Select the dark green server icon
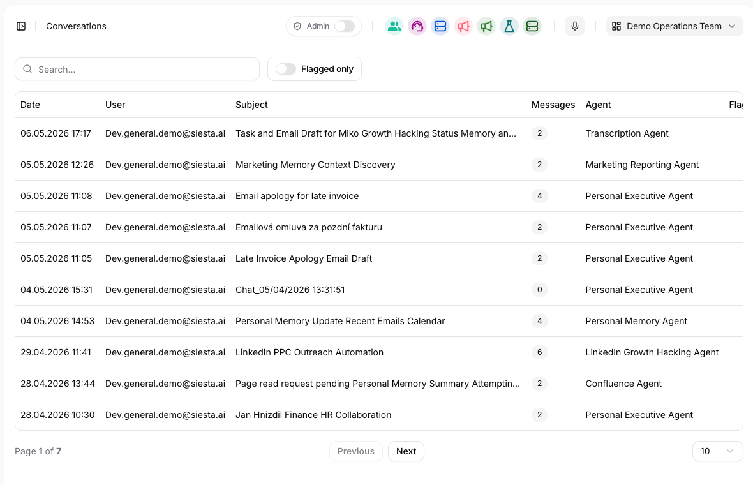Screen dimensions: 753x485 (x=532, y=26)
